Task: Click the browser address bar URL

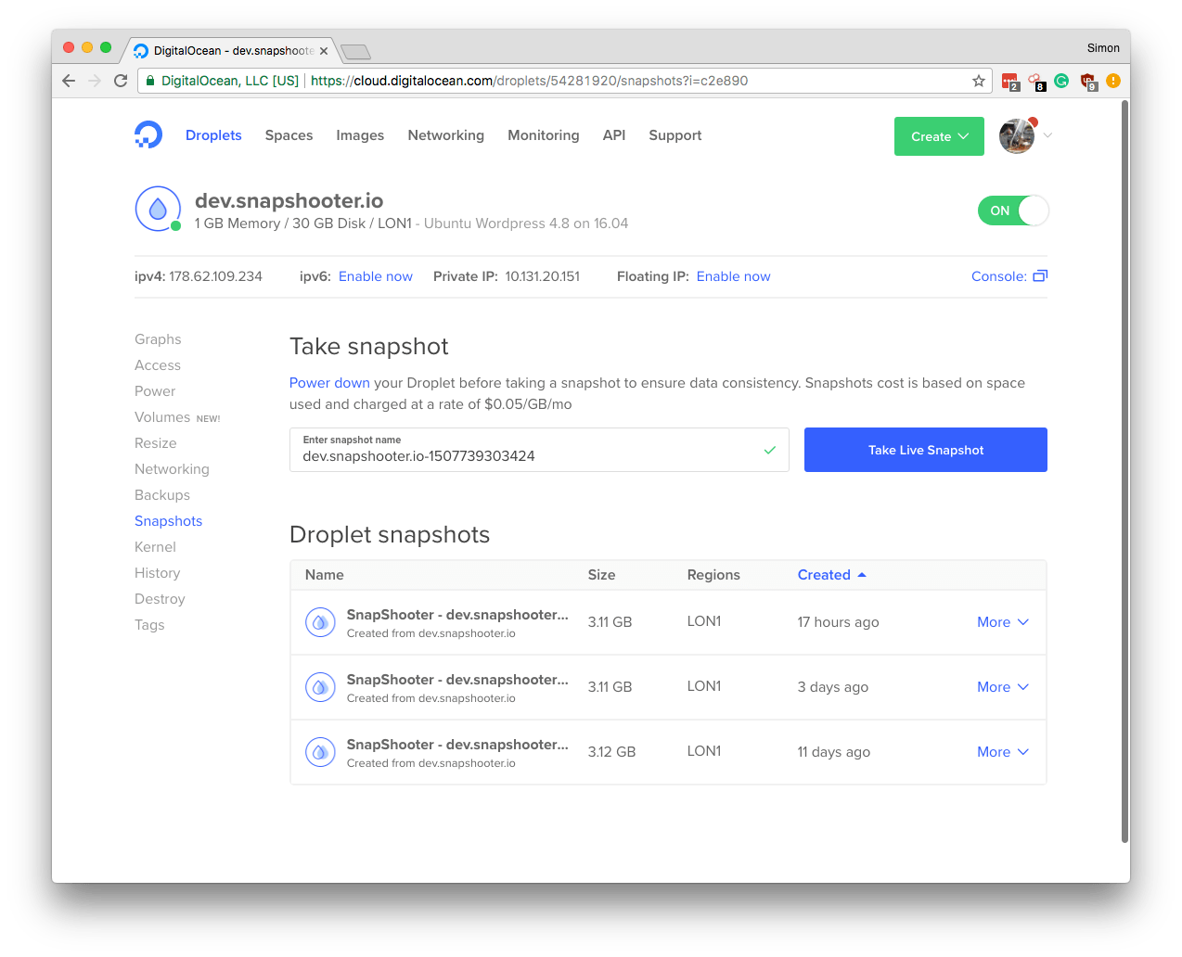Action: click(529, 81)
